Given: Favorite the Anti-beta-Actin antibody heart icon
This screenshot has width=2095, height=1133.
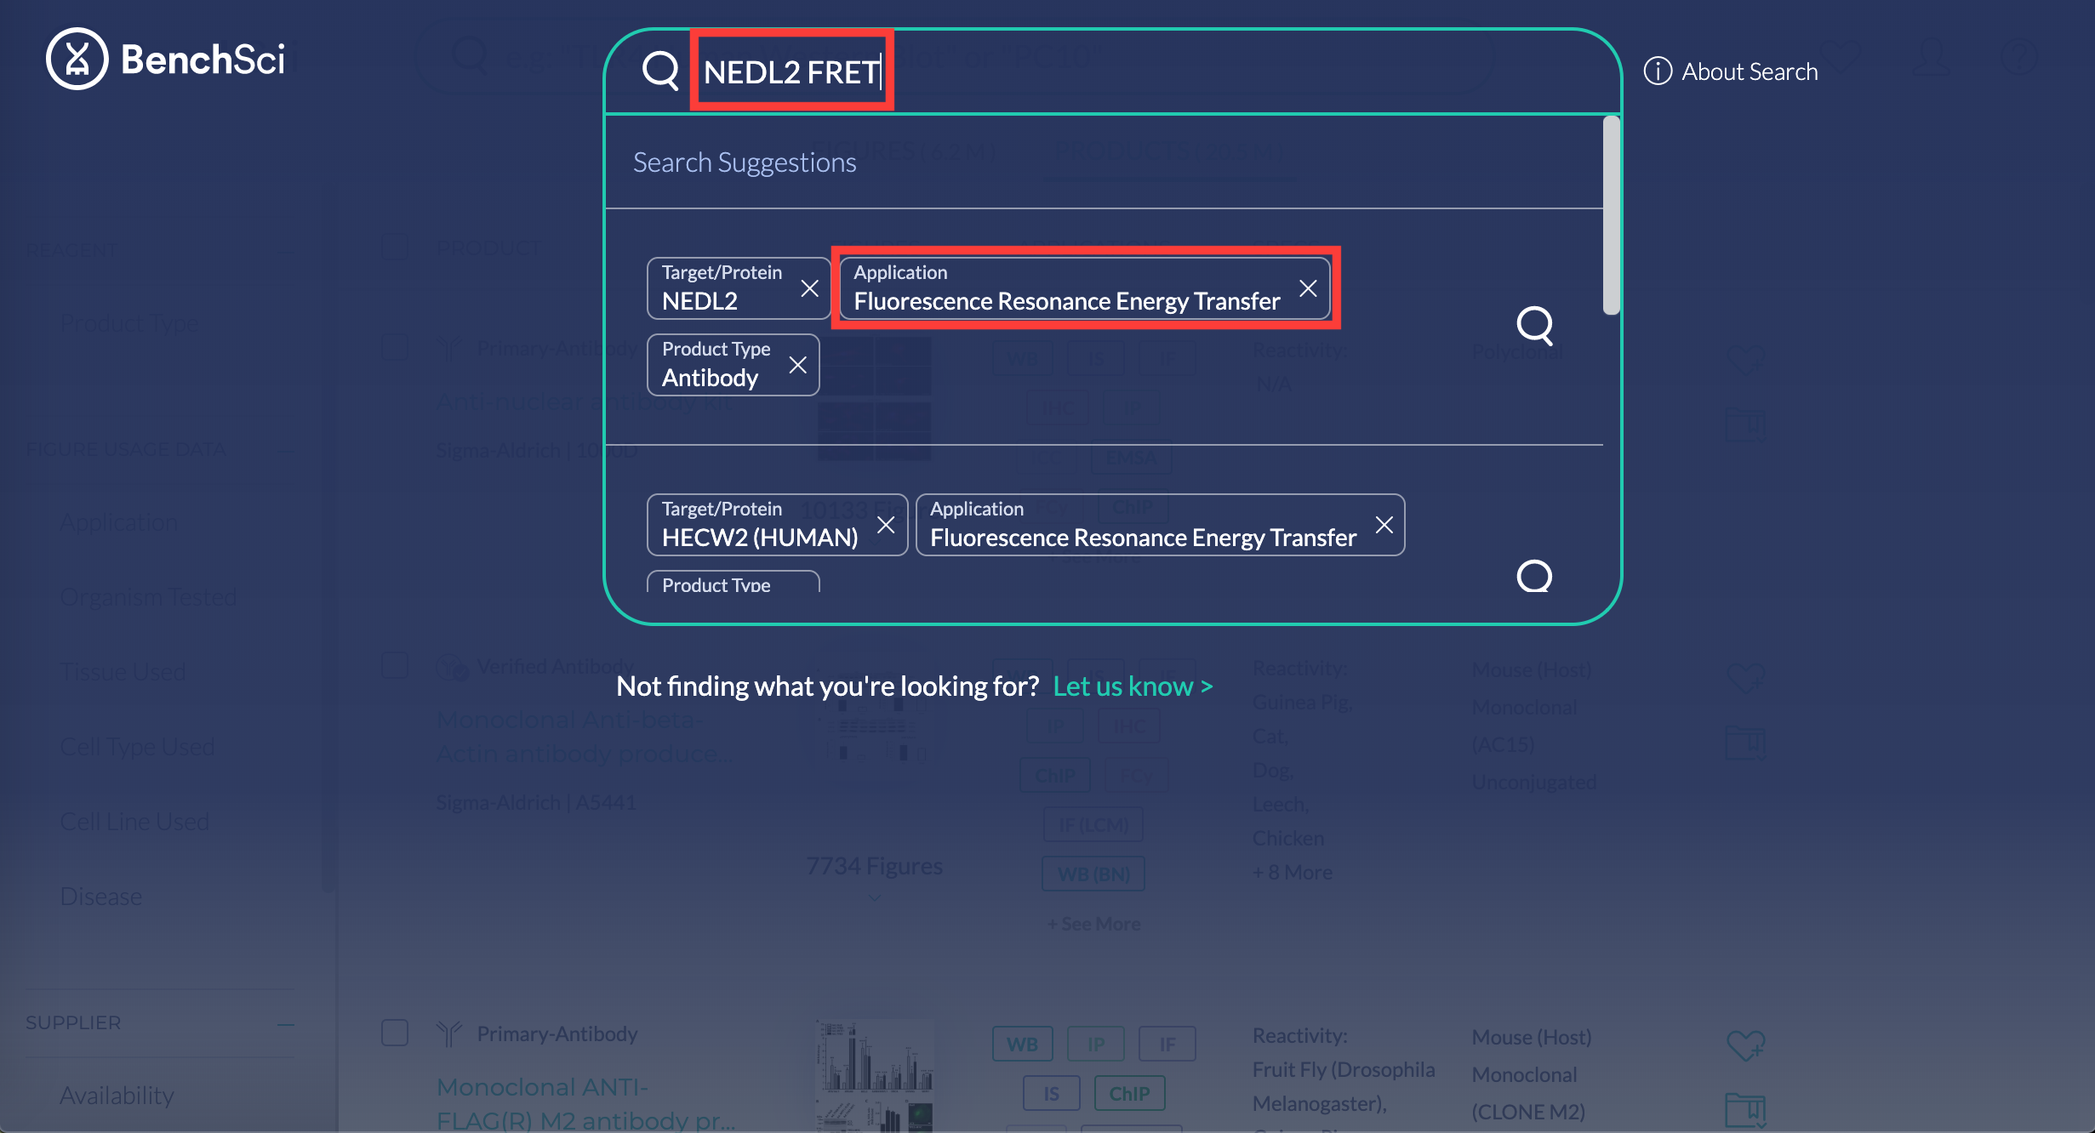Looking at the screenshot, I should point(1745,677).
